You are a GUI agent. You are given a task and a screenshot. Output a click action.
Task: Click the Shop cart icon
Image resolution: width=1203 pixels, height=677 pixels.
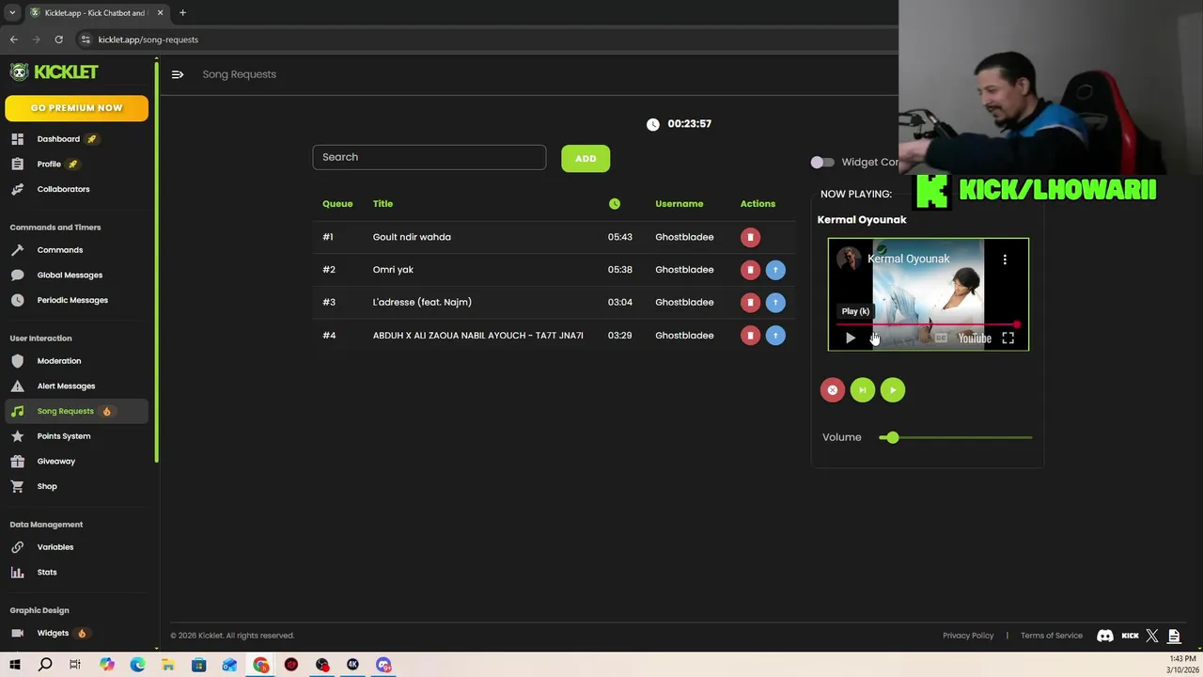[x=17, y=486]
